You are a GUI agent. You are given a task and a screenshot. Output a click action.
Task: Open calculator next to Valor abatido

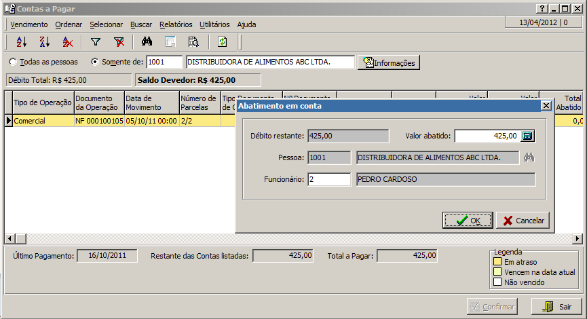point(529,136)
